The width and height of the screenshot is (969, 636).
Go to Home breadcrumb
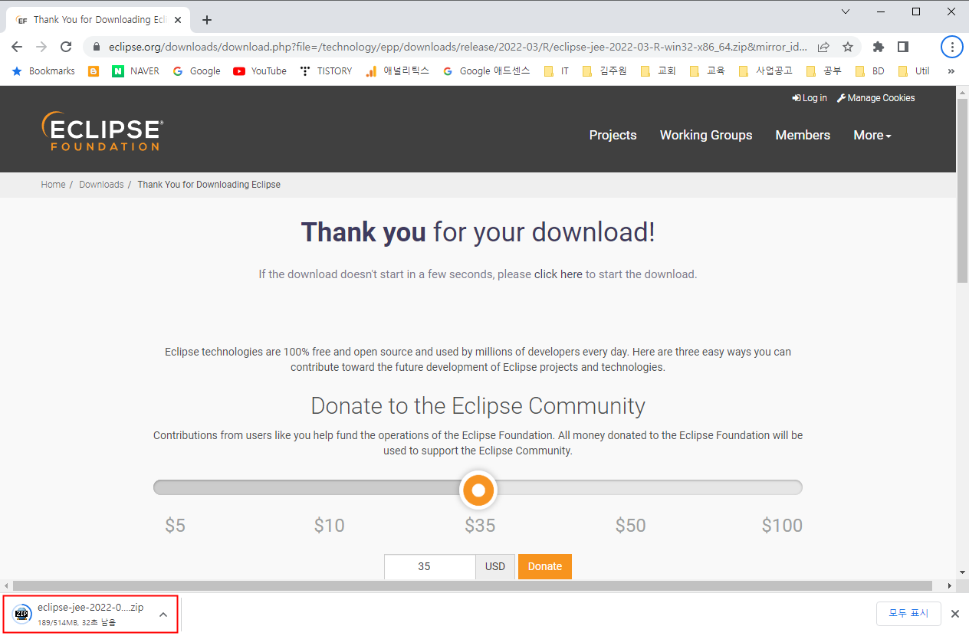click(x=53, y=185)
